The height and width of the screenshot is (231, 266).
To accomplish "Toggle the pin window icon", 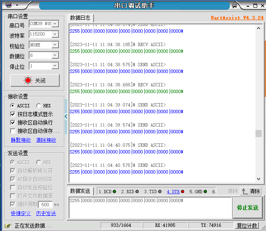I will pos(234,6).
